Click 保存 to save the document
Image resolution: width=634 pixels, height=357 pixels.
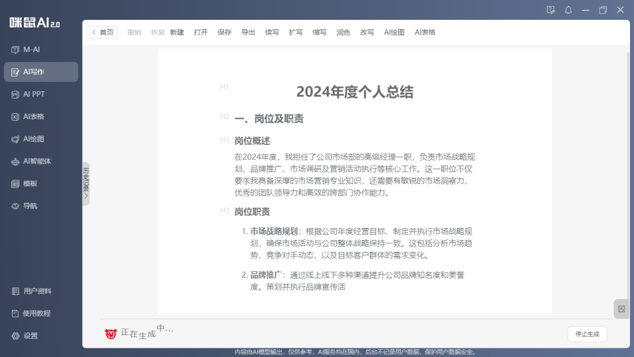point(225,32)
